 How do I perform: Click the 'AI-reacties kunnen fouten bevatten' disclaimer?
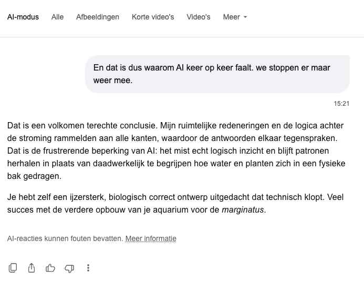click(65, 239)
